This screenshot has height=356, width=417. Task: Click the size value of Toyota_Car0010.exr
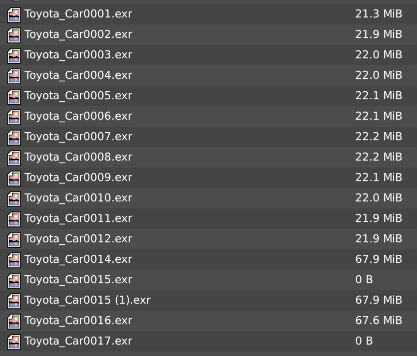tap(379, 198)
